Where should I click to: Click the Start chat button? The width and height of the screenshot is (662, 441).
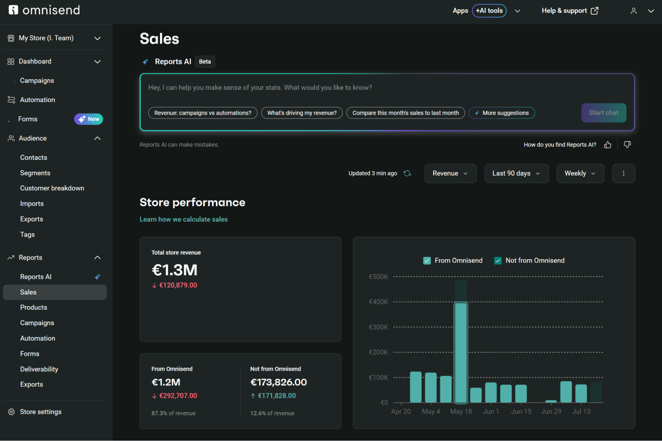pyautogui.click(x=604, y=113)
